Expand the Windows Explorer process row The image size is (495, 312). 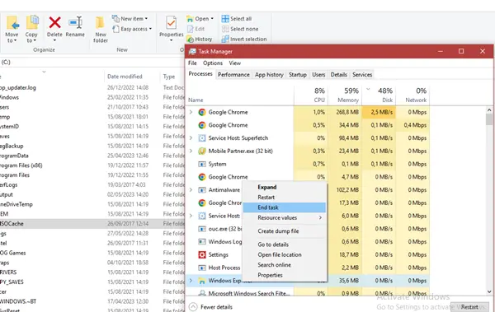pos(191,281)
